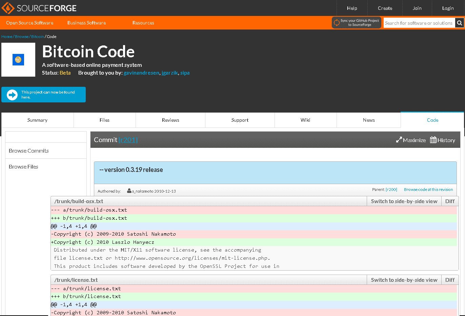Click Login in the top bar
Image resolution: width=465 pixels, height=316 pixels.
pos(448,8)
